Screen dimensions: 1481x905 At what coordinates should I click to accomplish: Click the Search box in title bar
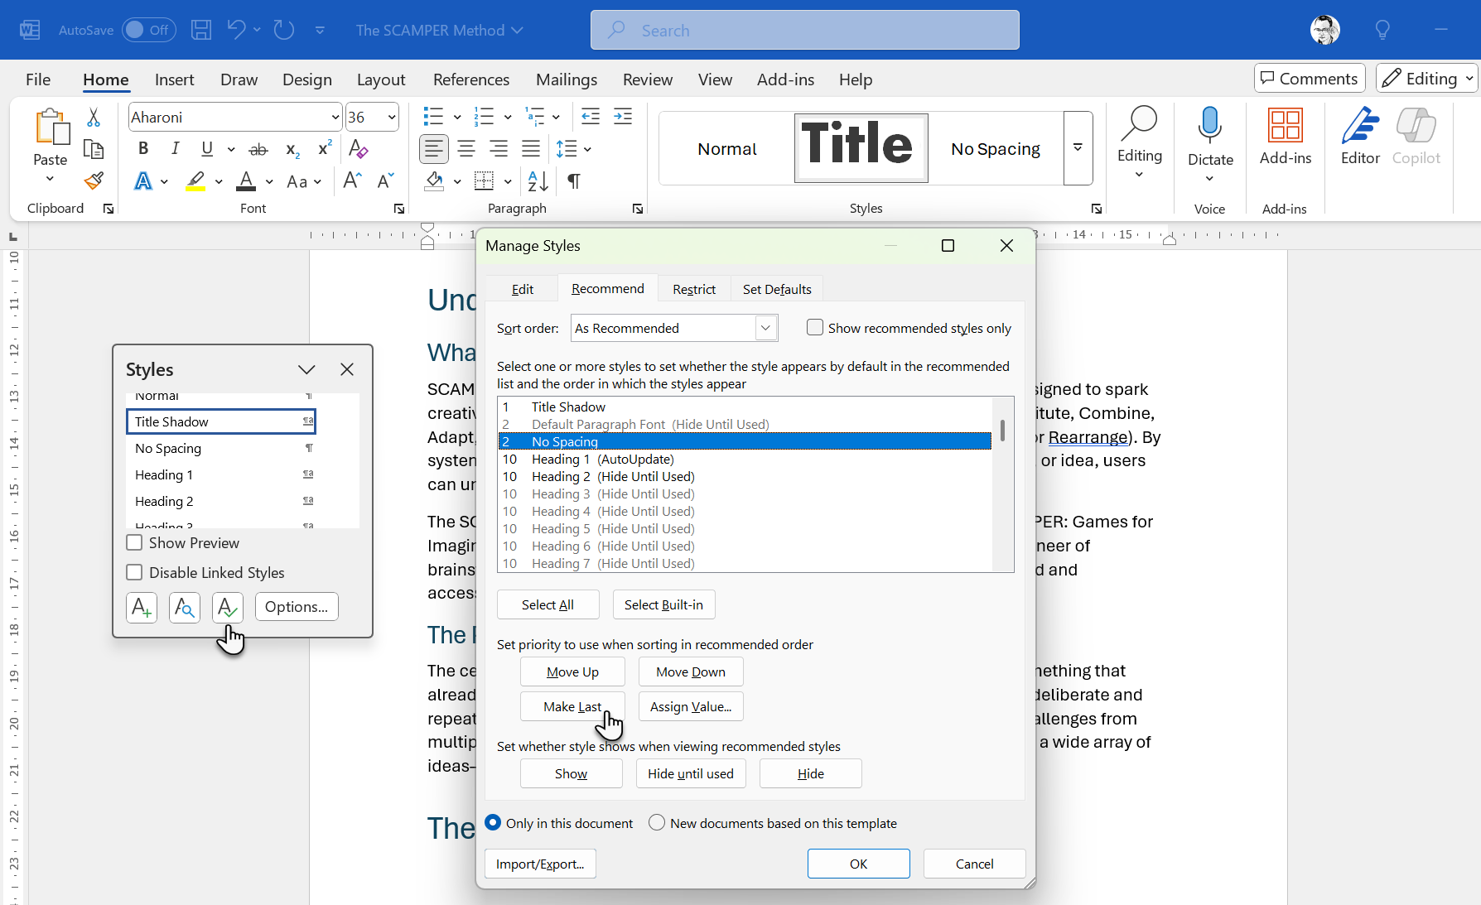click(804, 30)
